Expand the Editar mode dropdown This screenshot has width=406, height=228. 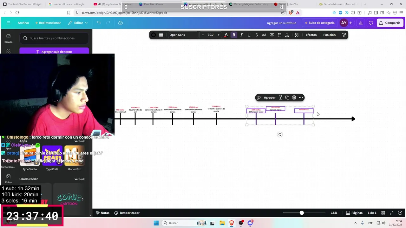pyautogui.click(x=78, y=23)
